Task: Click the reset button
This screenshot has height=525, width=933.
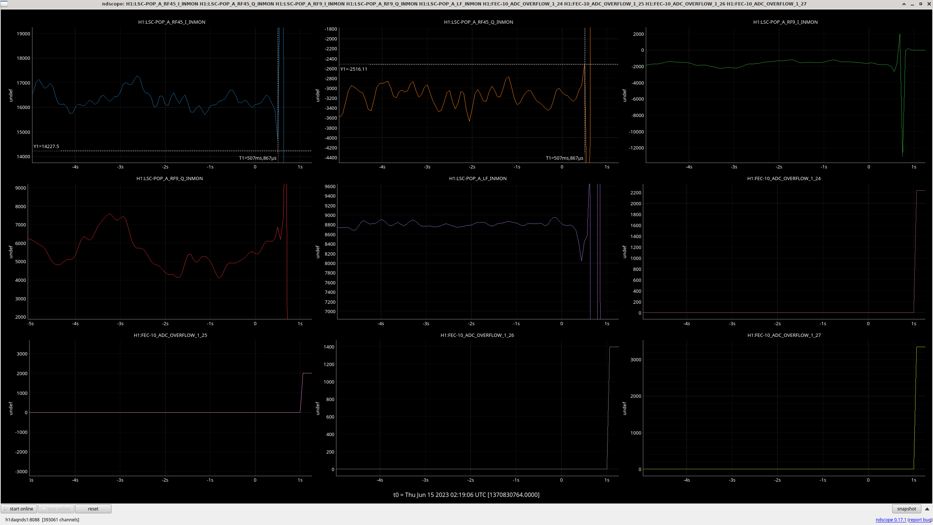Action: [93, 509]
